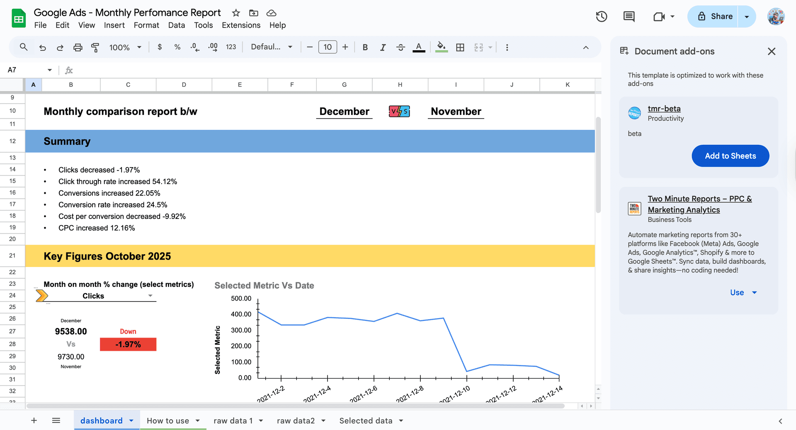Open the Fill color picker
796x430 pixels.
(x=441, y=47)
